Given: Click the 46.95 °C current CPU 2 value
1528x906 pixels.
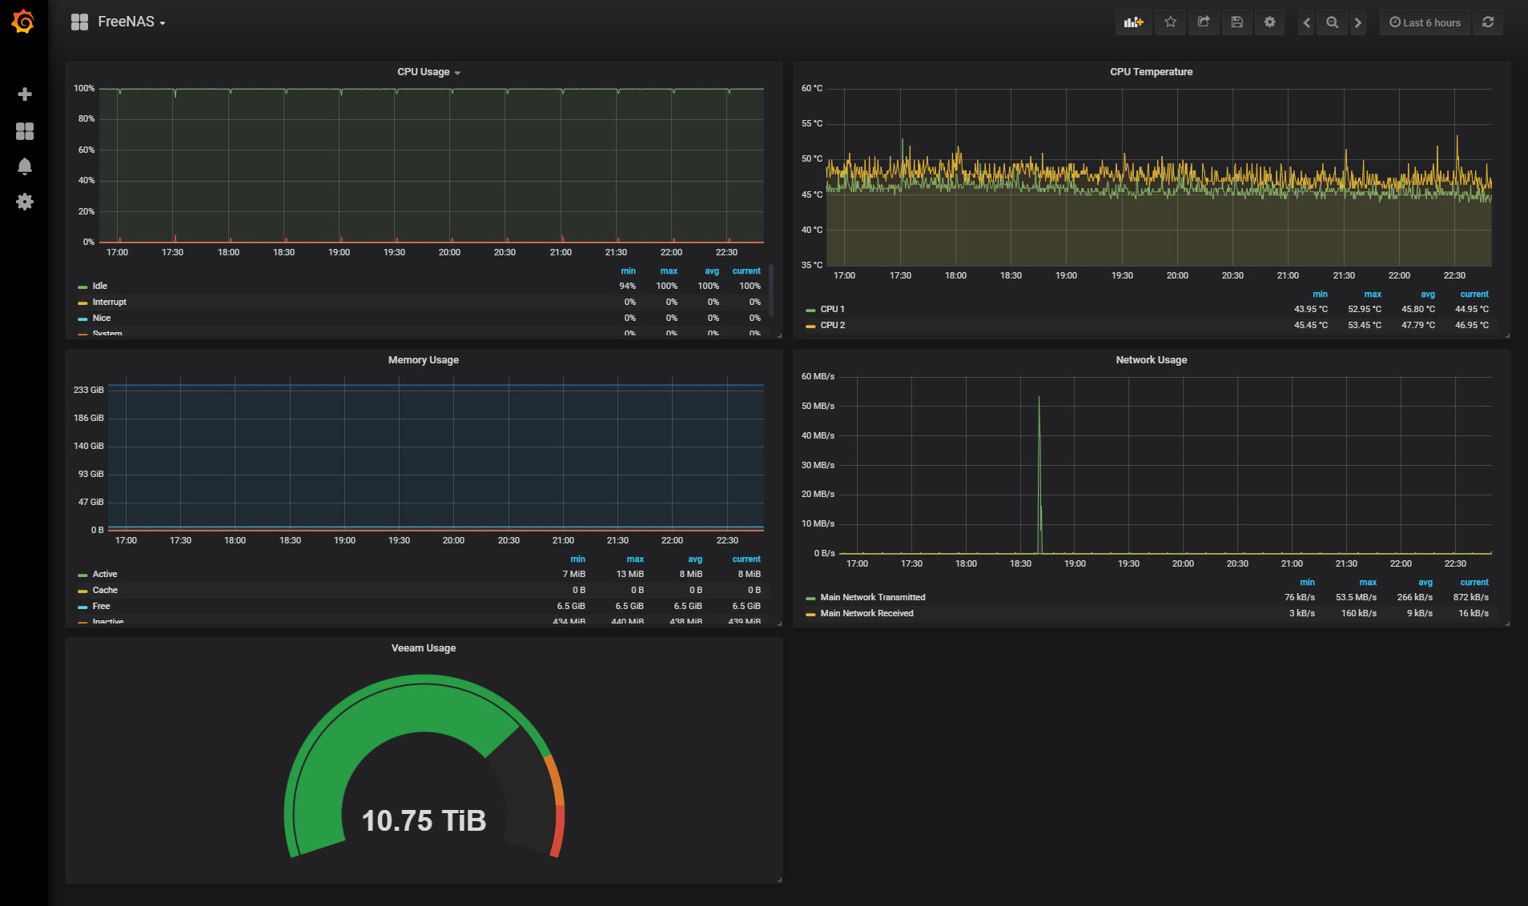Looking at the screenshot, I should click(x=1471, y=325).
